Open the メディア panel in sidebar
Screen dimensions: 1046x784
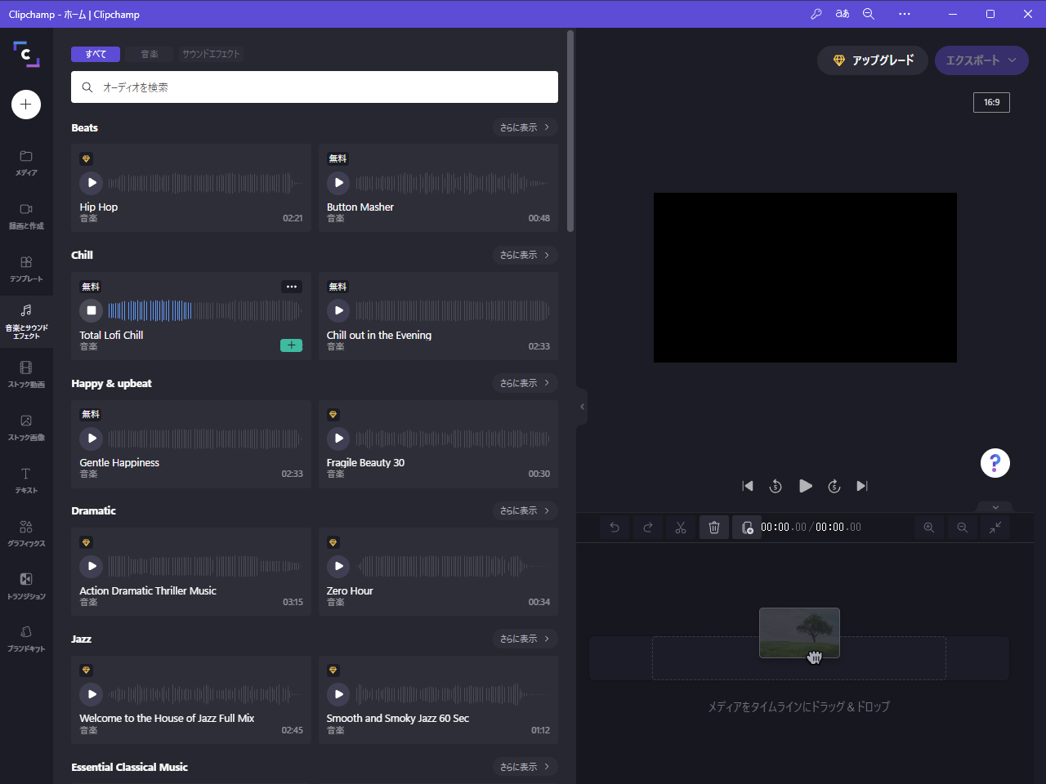pyautogui.click(x=26, y=163)
